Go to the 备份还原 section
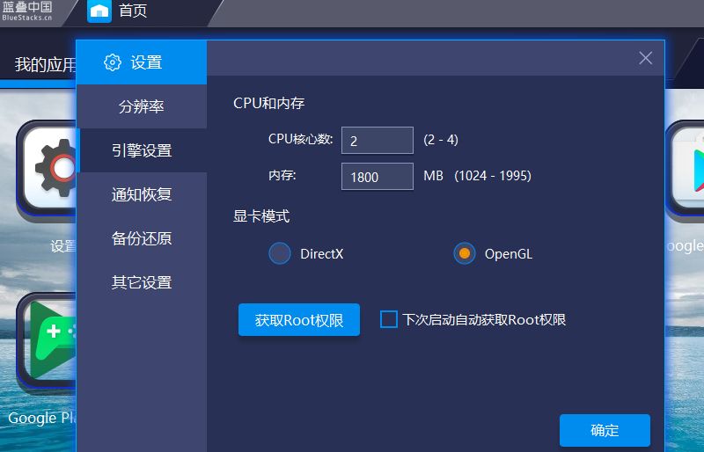 click(x=142, y=238)
